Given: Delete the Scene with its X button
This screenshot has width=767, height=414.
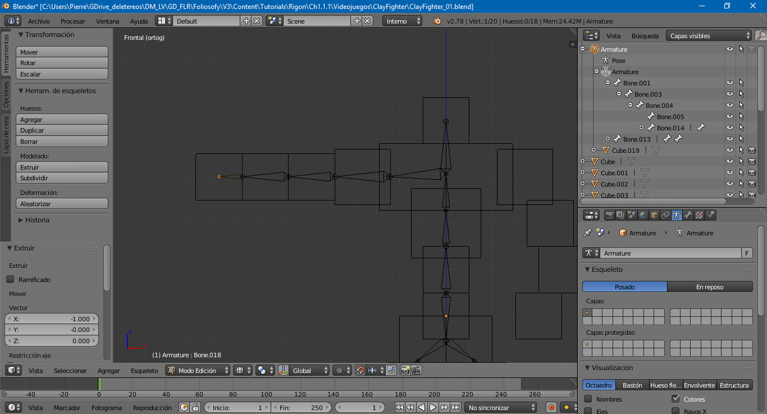Looking at the screenshot, I should point(367,21).
